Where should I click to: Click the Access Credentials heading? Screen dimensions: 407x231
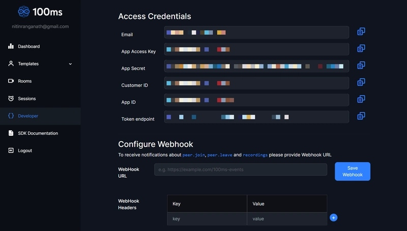[155, 16]
